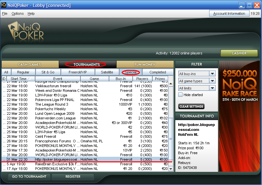Select WORLD-POKER-FORUM 31 Mar row
This screenshot has height=185, width=262.
tap(85, 155)
